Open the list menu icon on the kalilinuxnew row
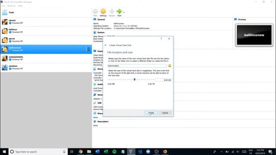The height and width of the screenshot is (155, 276). 88,49
